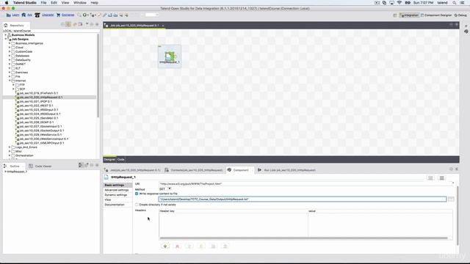Expand the Logs_And_Errors folder
This screenshot has height=264, width=470.
(10, 147)
